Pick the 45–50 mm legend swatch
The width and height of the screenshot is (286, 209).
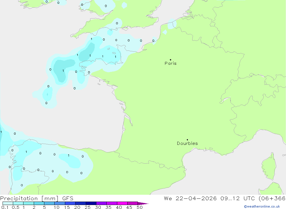pos(133,203)
